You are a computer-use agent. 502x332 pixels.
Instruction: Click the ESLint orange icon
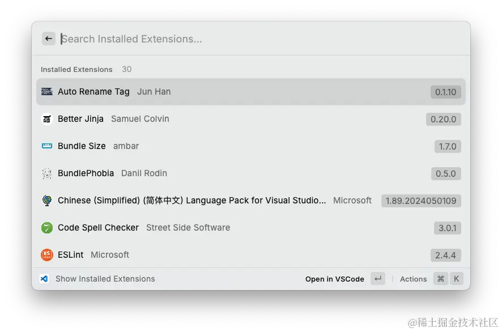coord(47,255)
